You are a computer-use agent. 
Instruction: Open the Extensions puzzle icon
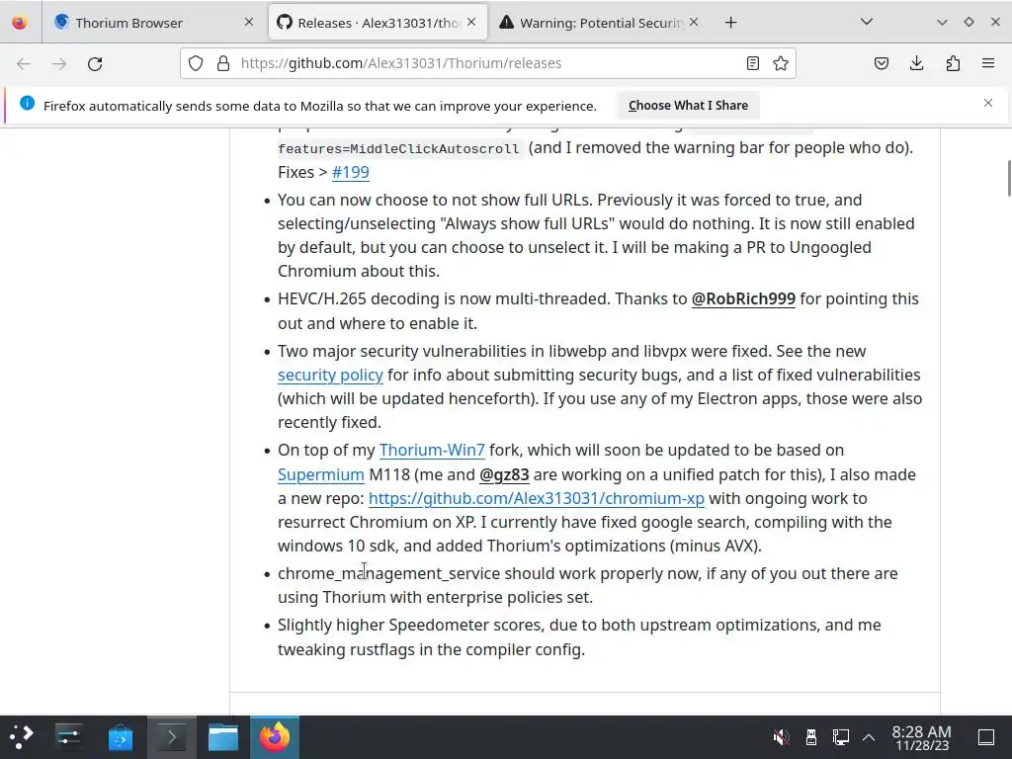pyautogui.click(x=953, y=63)
